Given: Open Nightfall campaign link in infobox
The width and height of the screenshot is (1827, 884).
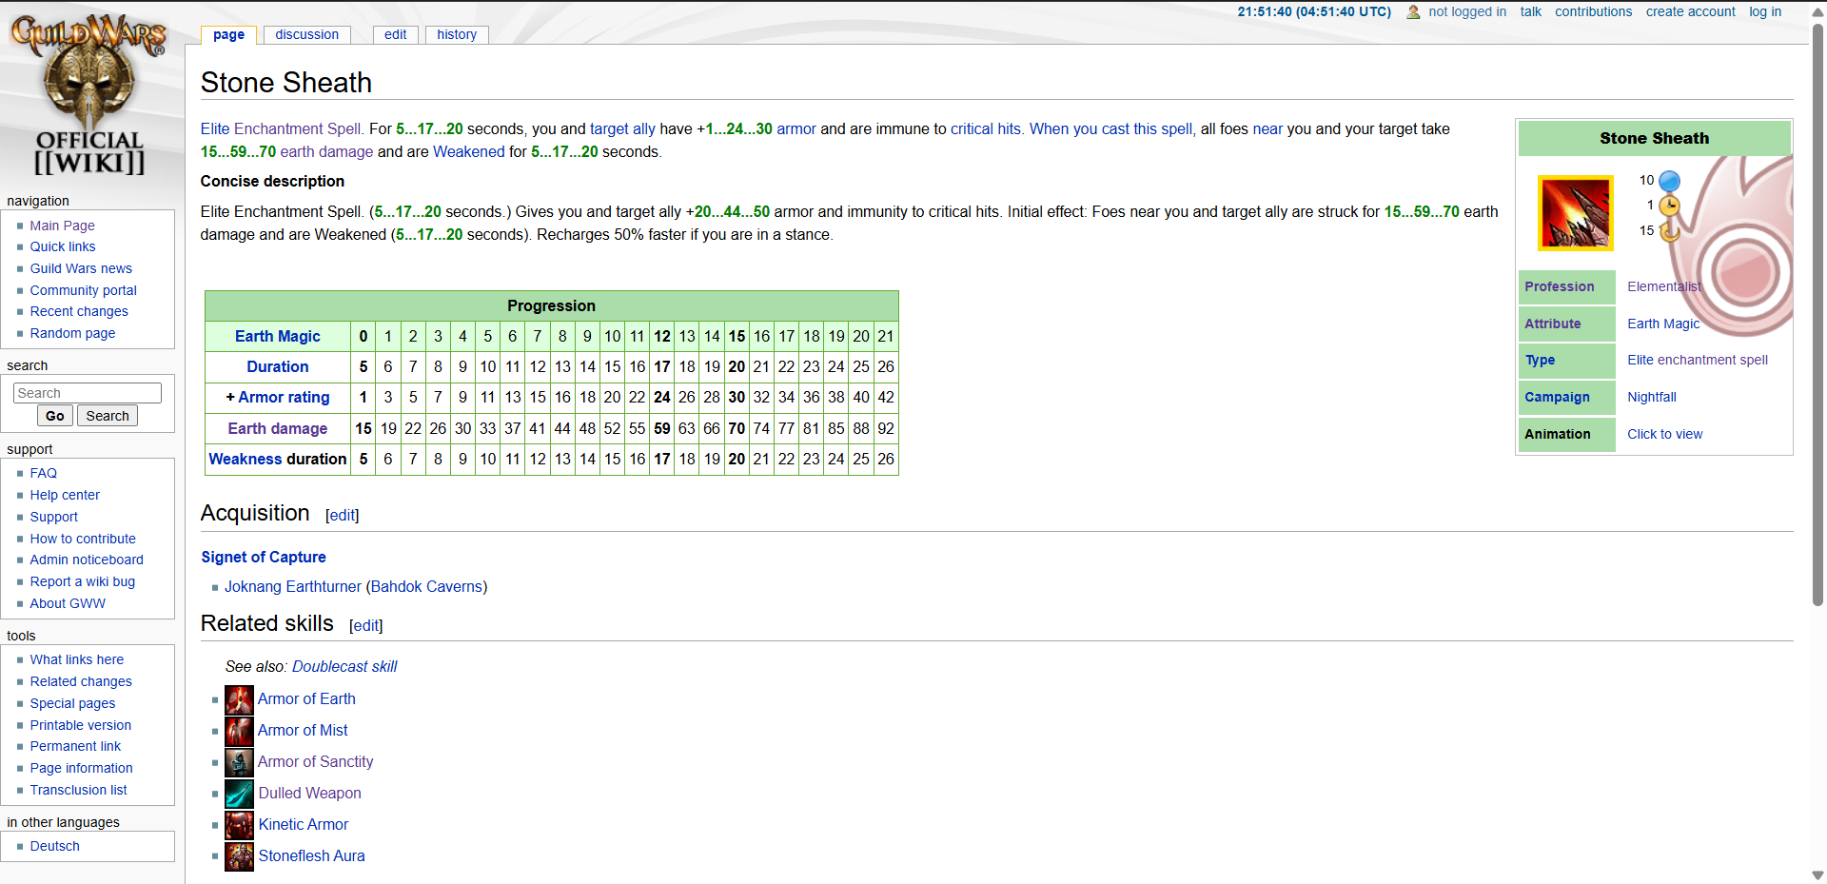Looking at the screenshot, I should click(x=1651, y=397).
